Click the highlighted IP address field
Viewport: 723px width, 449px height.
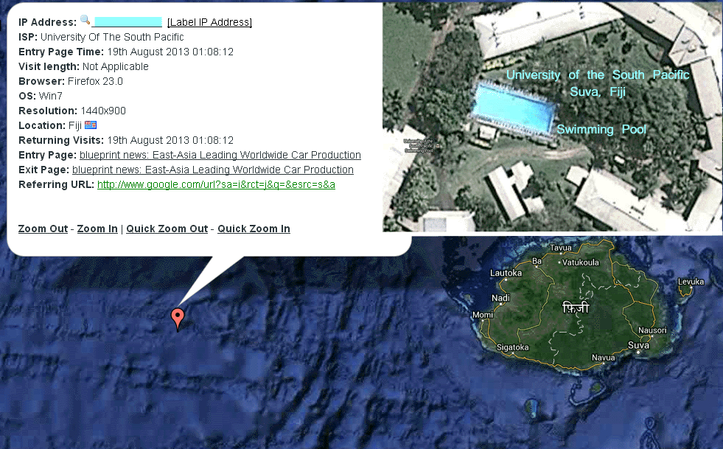(x=127, y=22)
